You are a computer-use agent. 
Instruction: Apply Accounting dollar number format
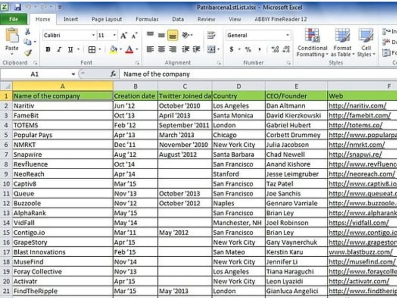(231, 49)
